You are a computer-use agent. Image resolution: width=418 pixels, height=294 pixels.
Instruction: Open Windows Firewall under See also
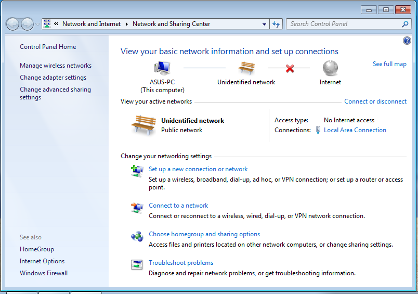44,273
